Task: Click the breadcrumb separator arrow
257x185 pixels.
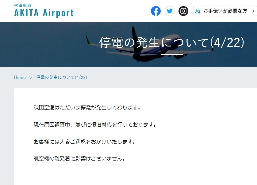Action: (31, 77)
